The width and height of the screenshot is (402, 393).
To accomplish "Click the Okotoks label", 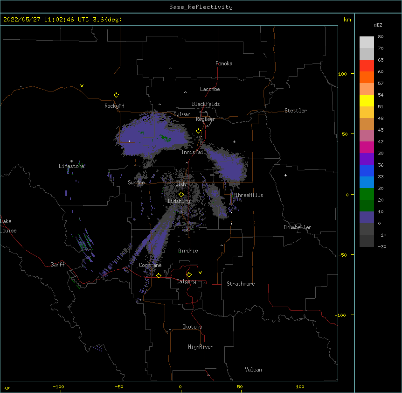I will pyautogui.click(x=192, y=327).
